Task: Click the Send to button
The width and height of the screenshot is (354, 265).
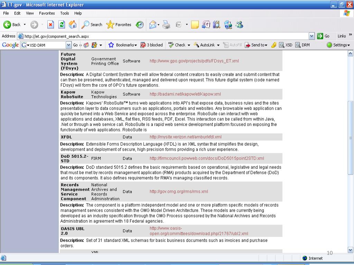Action: [256, 45]
